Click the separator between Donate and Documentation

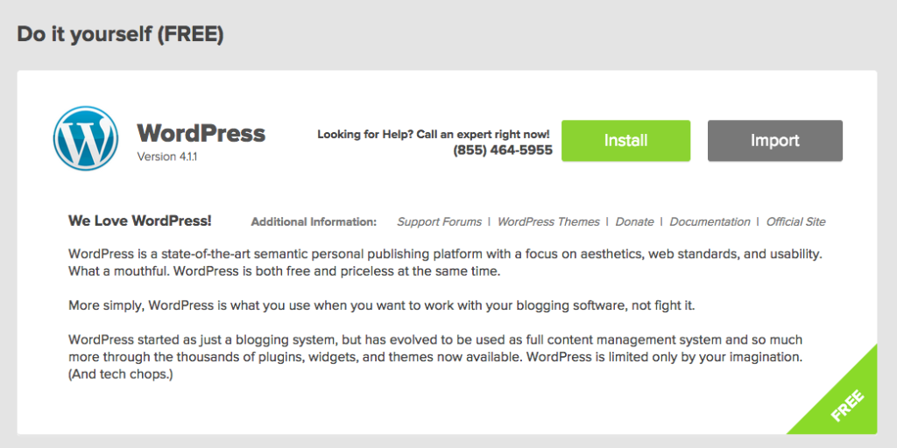tap(662, 221)
